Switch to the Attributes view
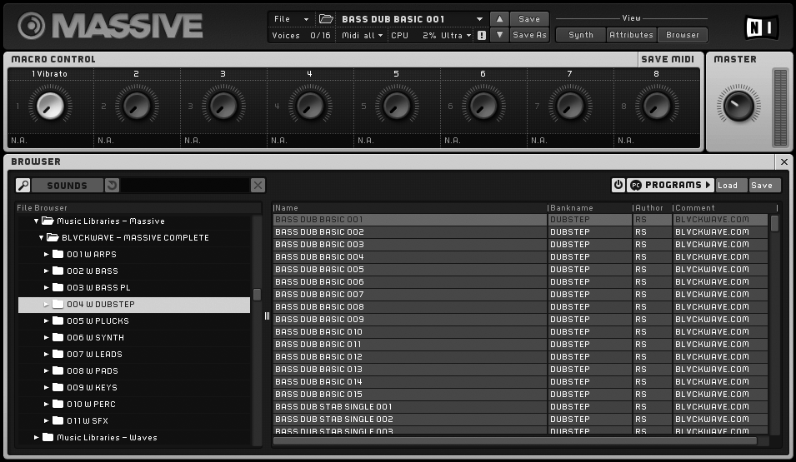 (x=631, y=35)
